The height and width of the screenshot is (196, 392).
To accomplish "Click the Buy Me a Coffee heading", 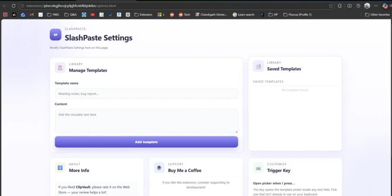I will coord(185,170).
